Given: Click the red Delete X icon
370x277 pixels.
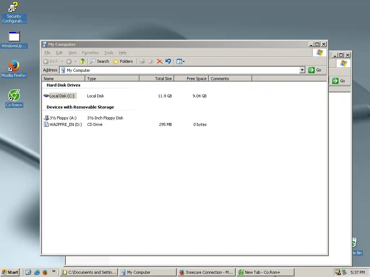Looking at the screenshot, I should tap(159, 61).
